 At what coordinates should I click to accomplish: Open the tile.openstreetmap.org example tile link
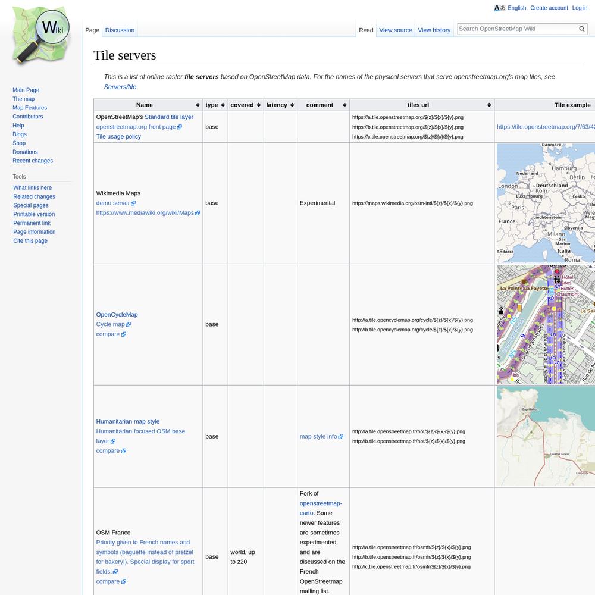click(x=546, y=127)
